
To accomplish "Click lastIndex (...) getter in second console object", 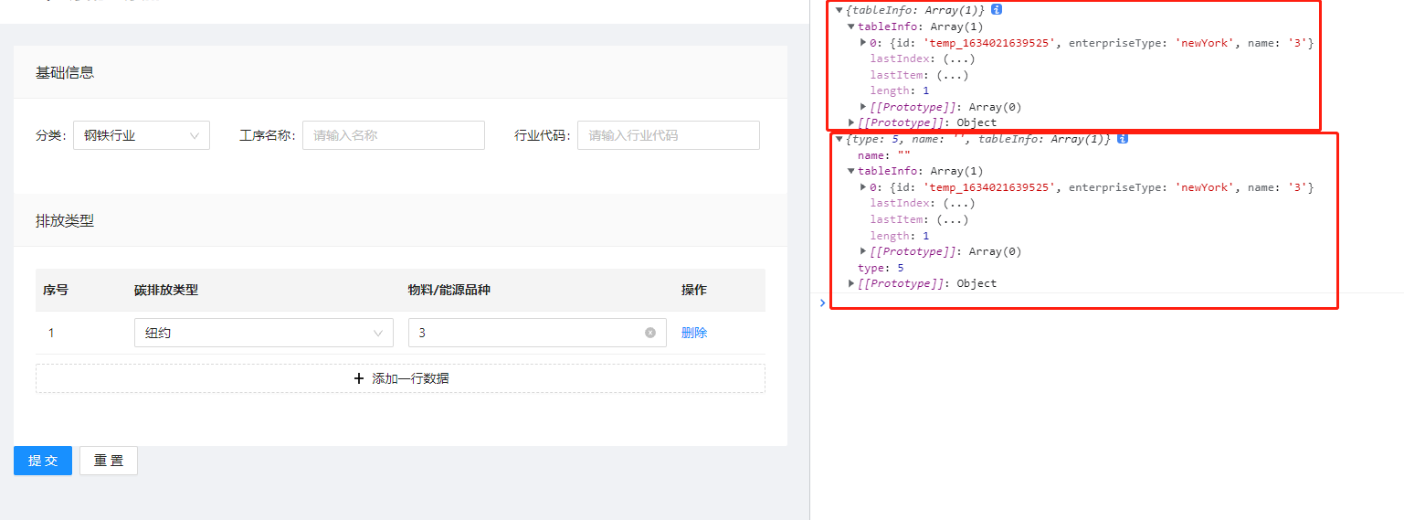I will 958,203.
